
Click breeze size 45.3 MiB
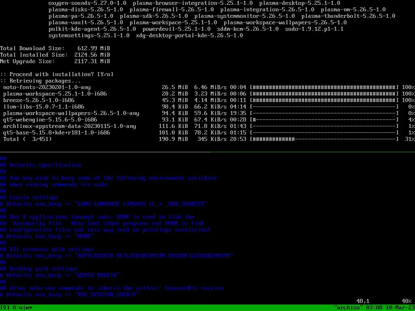(x=175, y=100)
